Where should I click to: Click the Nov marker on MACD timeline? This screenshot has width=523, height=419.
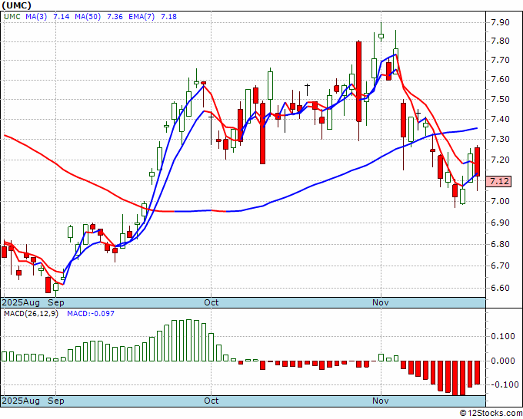coord(381,401)
